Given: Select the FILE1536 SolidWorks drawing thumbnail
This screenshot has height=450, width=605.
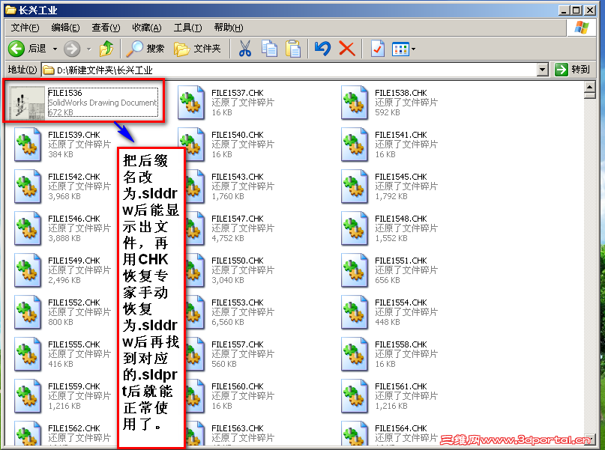Looking at the screenshot, I should point(27,103).
